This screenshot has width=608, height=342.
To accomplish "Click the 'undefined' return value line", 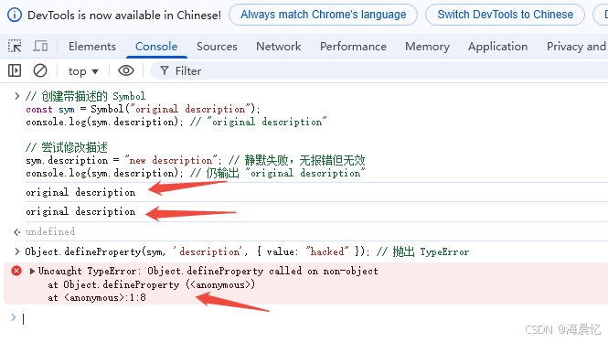I will [x=50, y=232].
